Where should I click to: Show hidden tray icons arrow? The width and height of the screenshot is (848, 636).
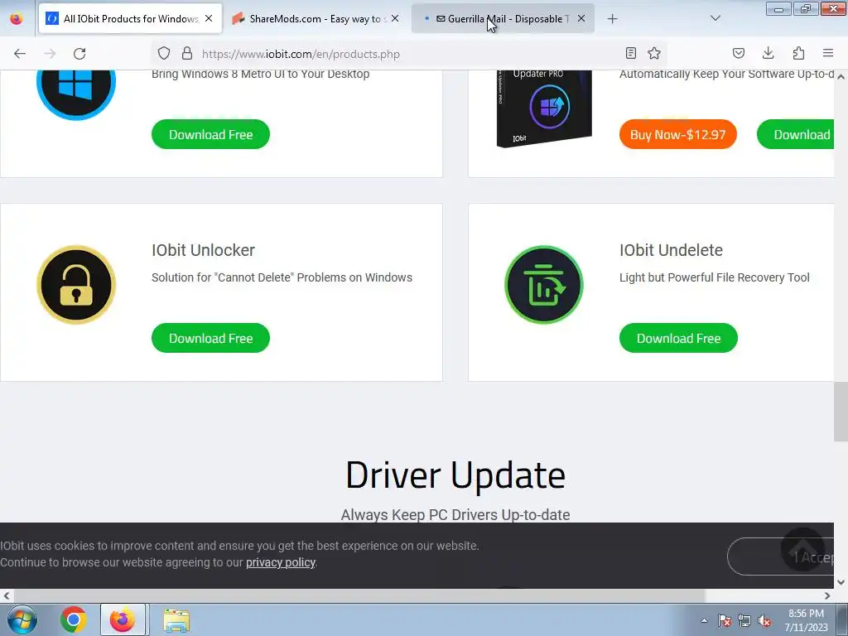pyautogui.click(x=704, y=620)
